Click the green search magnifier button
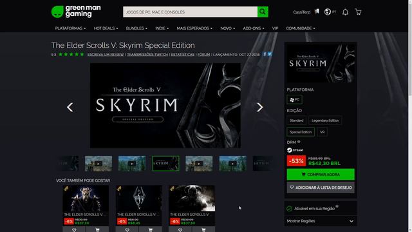Image resolution: width=412 pixels, height=232 pixels. coord(263,12)
